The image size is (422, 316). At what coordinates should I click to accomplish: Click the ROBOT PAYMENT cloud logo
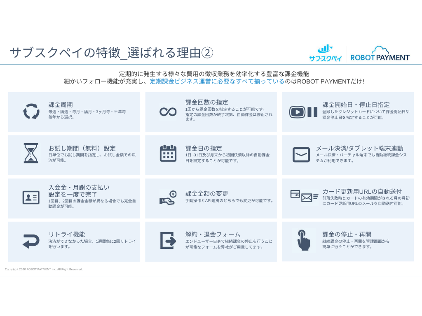click(380, 53)
